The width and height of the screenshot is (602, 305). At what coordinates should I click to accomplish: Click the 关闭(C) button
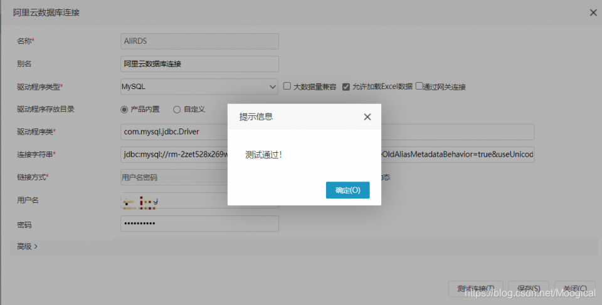point(575,289)
